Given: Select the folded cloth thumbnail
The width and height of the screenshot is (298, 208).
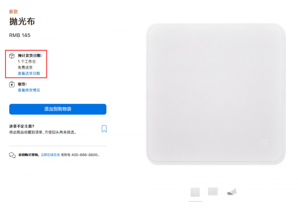Looking at the screenshot, I should tap(232, 192).
